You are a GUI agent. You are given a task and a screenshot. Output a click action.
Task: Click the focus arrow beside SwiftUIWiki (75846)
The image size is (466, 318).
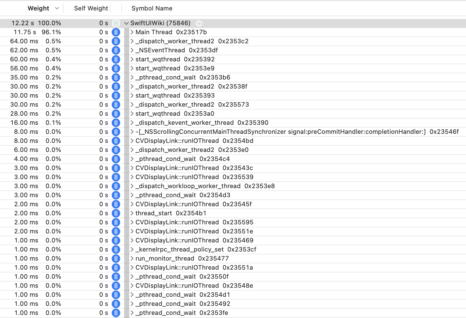(x=199, y=23)
